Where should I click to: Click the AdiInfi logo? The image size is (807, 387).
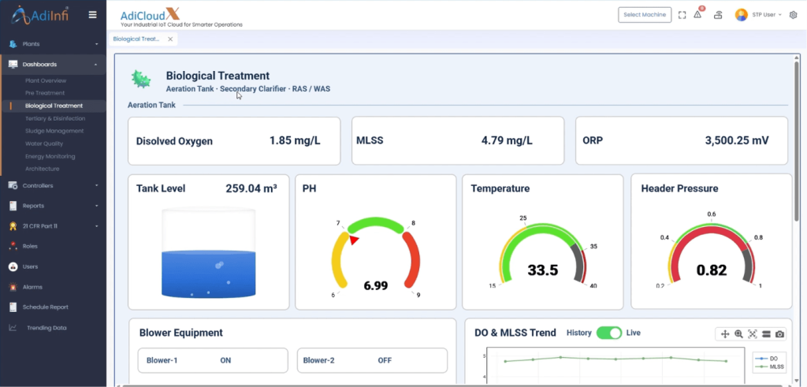point(39,15)
